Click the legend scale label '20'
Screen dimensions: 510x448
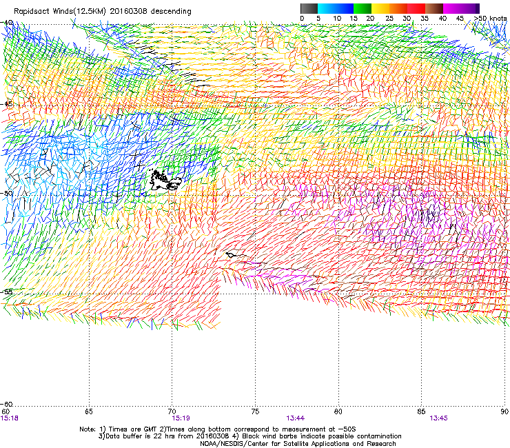tap(370, 19)
